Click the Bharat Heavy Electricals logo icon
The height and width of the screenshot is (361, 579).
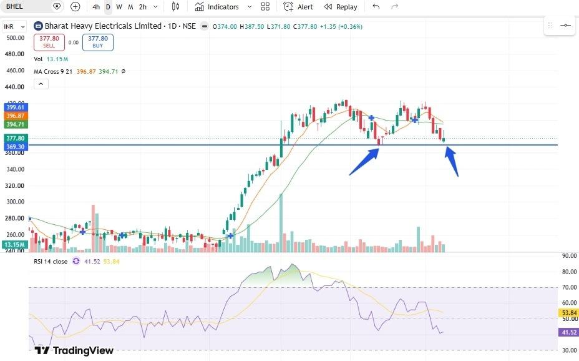coord(38,26)
